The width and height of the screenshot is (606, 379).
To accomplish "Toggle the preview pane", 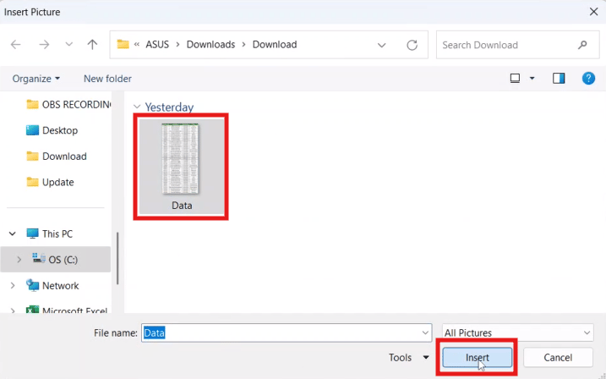I will pyautogui.click(x=559, y=79).
